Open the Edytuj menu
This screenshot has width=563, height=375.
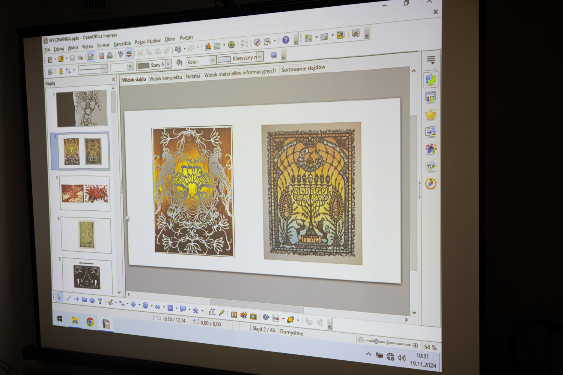[x=59, y=49]
